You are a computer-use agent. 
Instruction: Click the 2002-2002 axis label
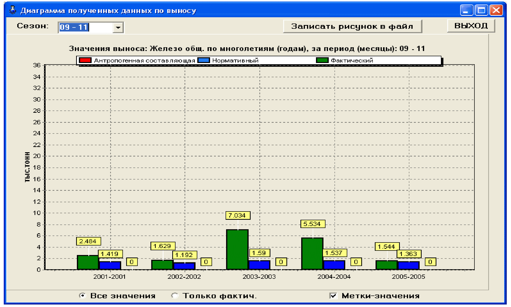(184, 277)
